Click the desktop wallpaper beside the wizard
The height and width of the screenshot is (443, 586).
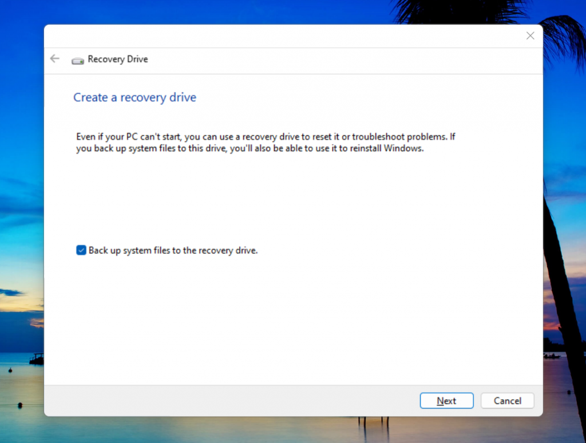pyautogui.click(x=23, y=229)
